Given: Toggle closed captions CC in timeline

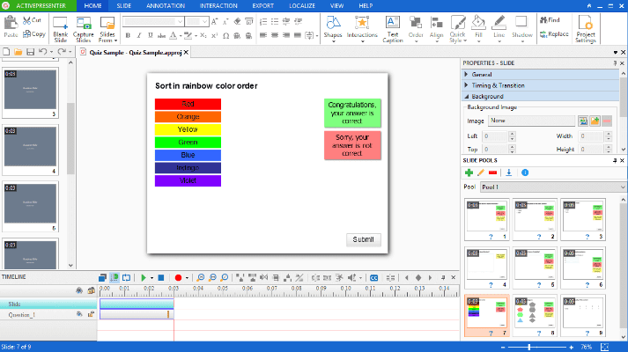Looking at the screenshot, I should point(373,277).
